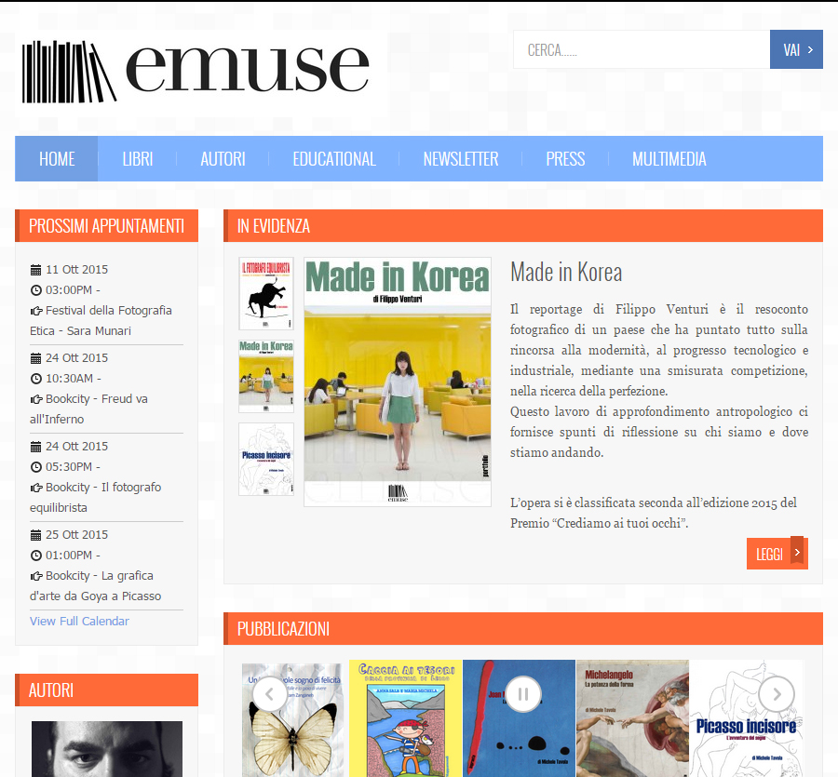The image size is (838, 777).
Task: Navigate to AUTORI menu item
Action: [223, 159]
